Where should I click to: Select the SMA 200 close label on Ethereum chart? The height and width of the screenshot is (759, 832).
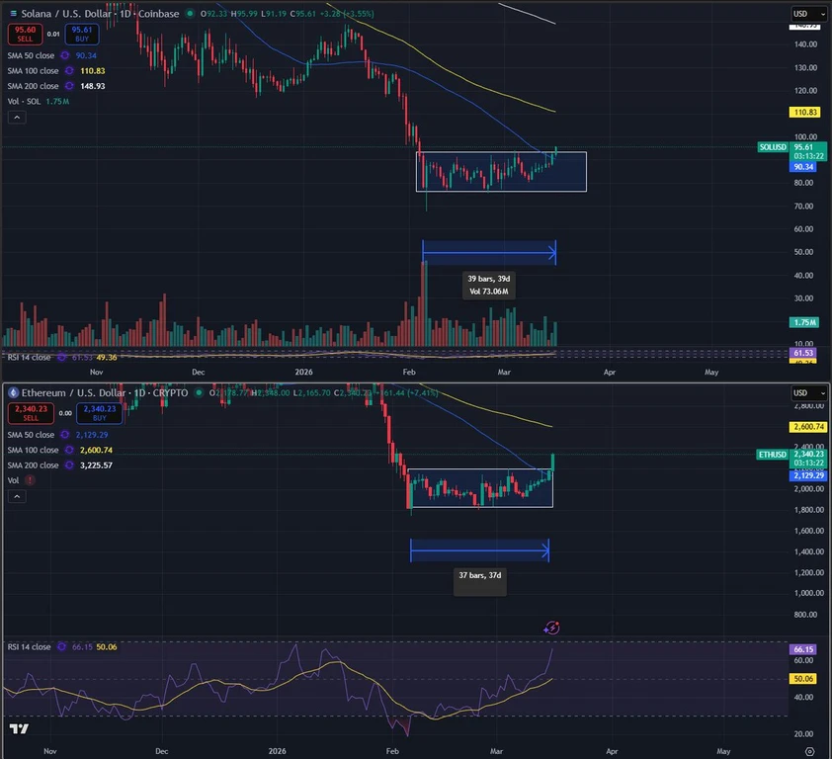click(33, 464)
